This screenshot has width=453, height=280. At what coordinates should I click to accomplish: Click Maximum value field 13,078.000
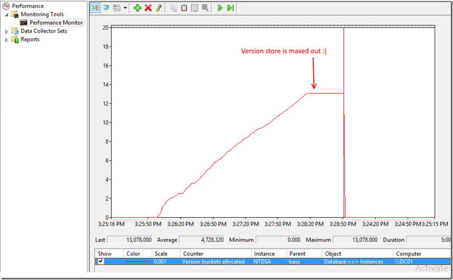(355, 240)
